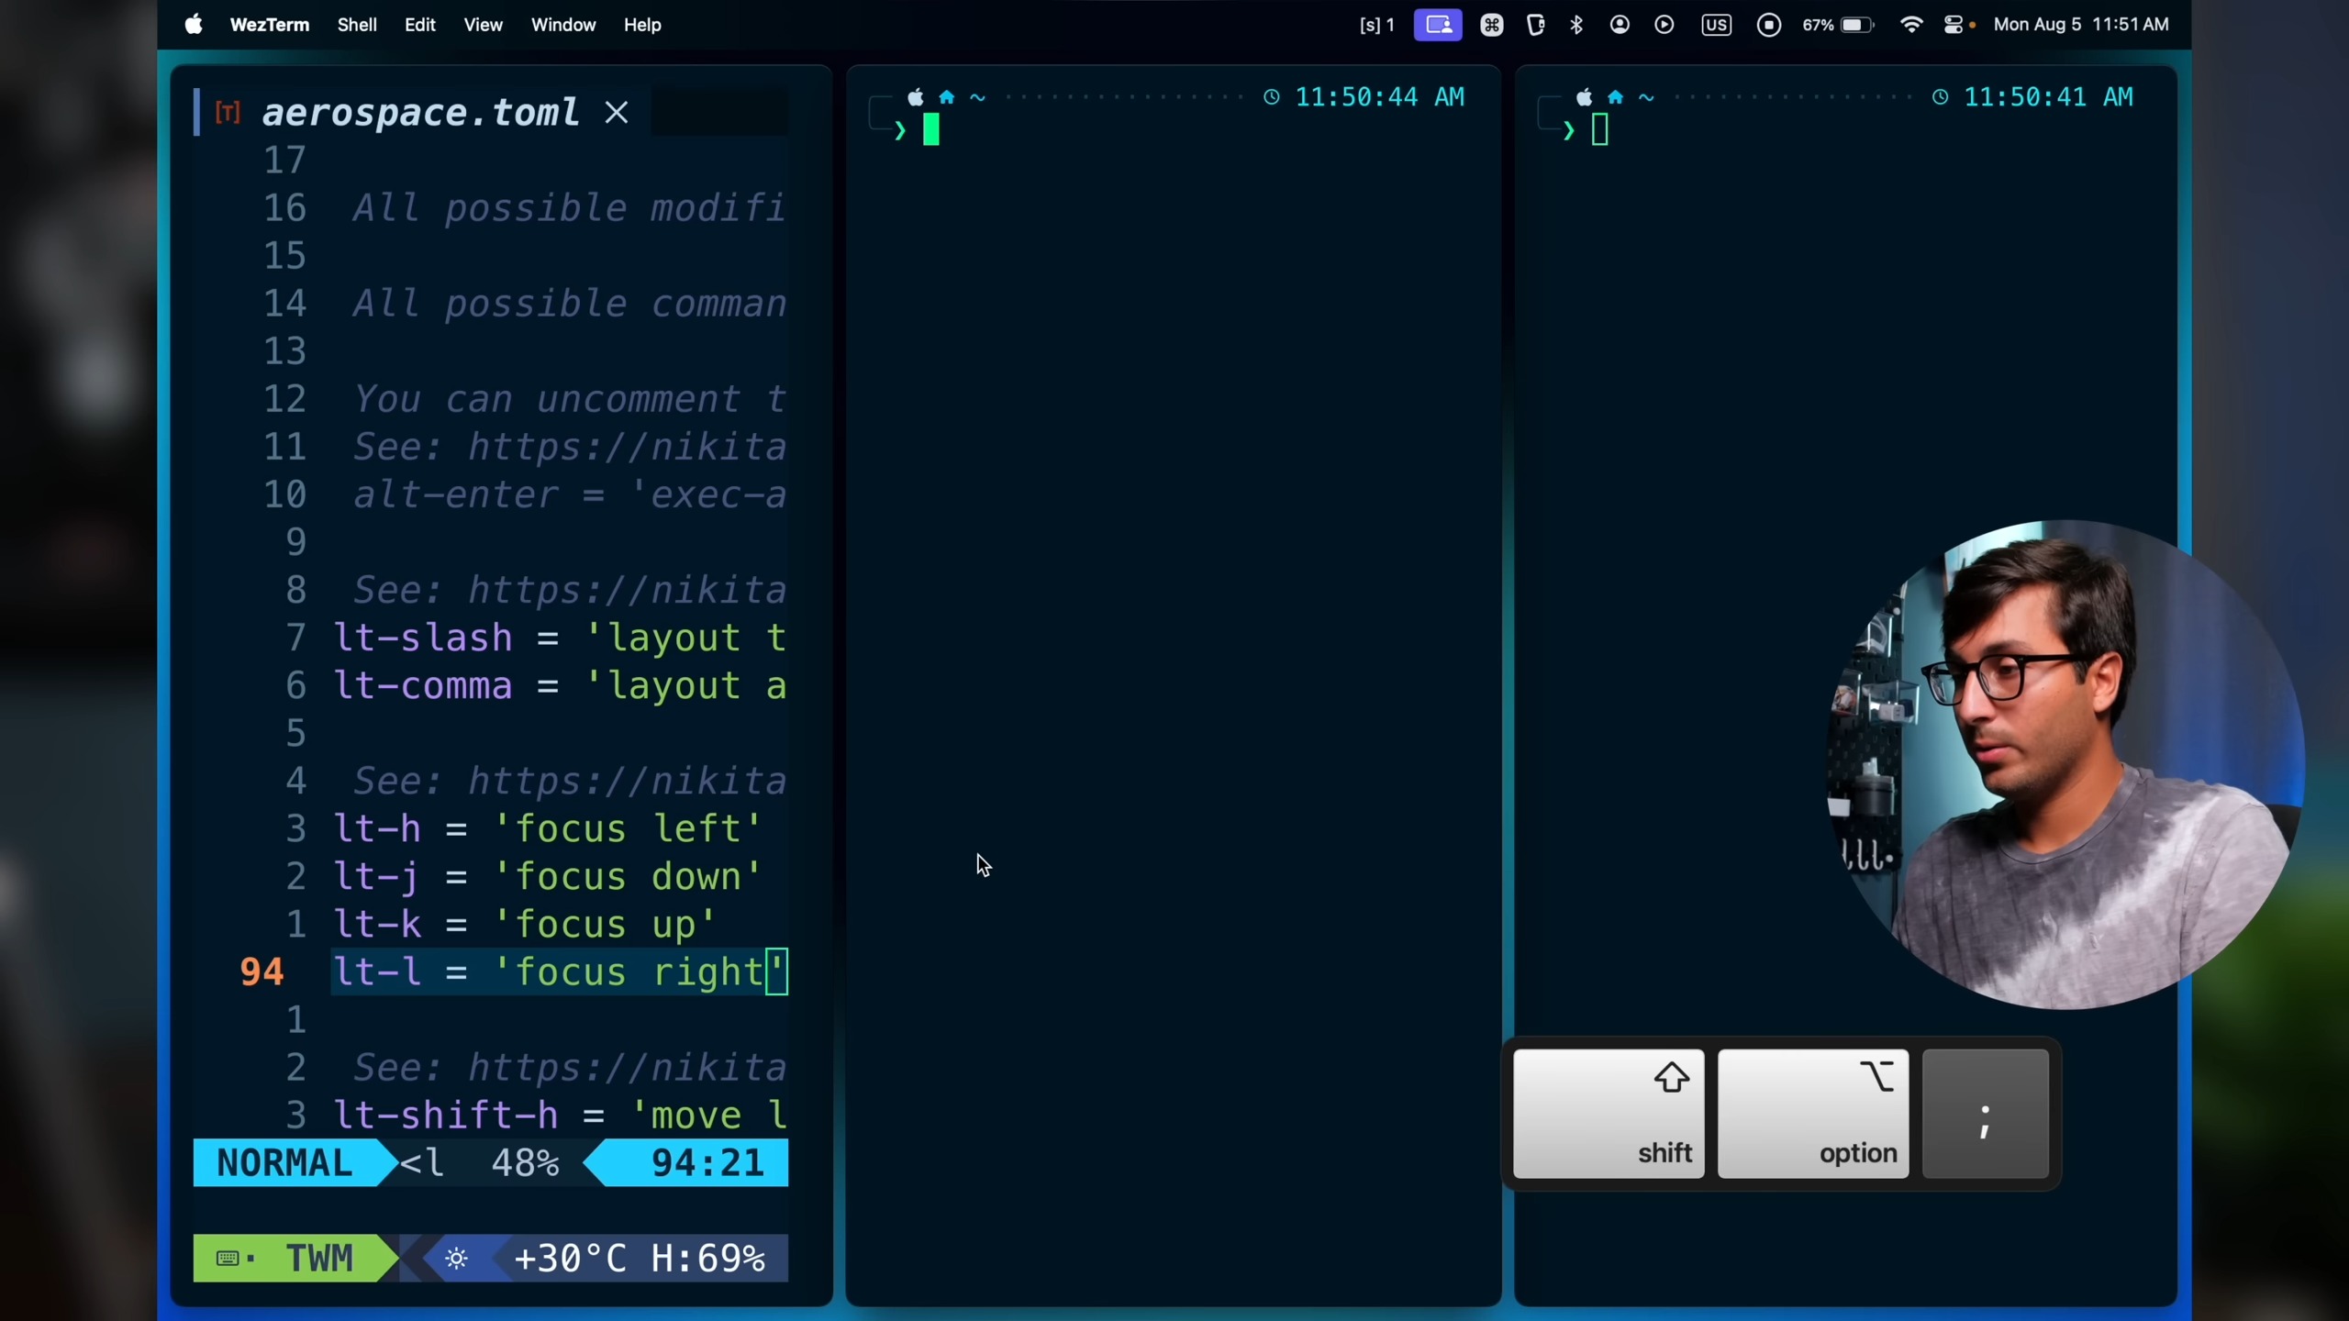Open the US input source menu
This screenshot has width=2349, height=1321.
(1716, 25)
